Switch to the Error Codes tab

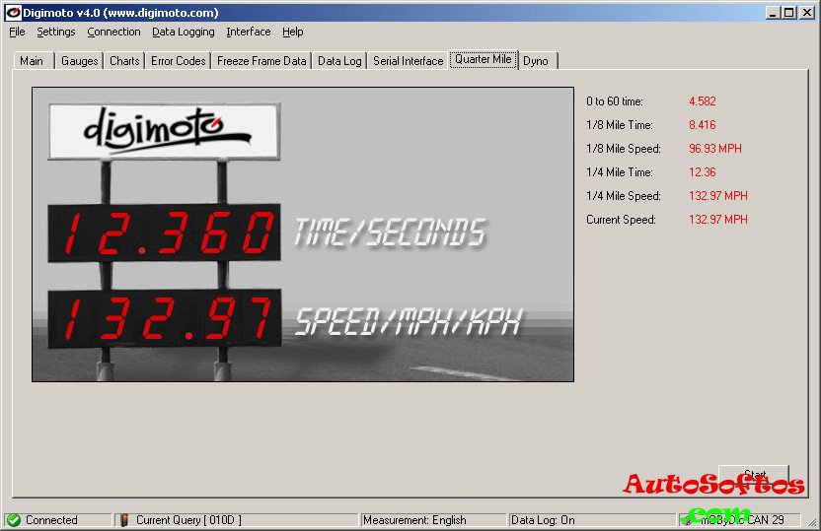click(x=178, y=61)
